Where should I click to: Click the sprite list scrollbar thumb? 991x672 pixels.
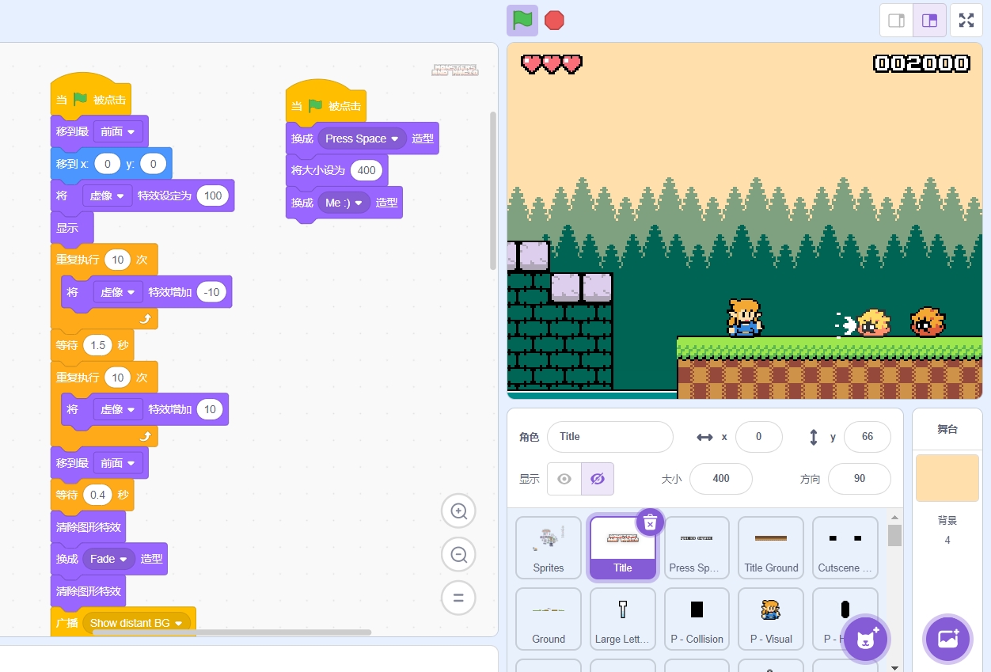click(894, 535)
